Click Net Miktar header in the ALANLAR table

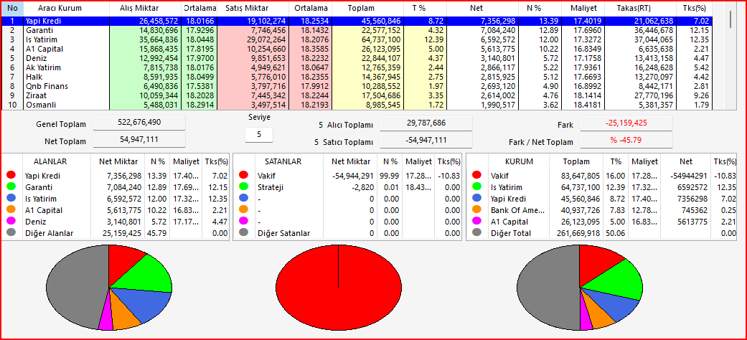118,162
